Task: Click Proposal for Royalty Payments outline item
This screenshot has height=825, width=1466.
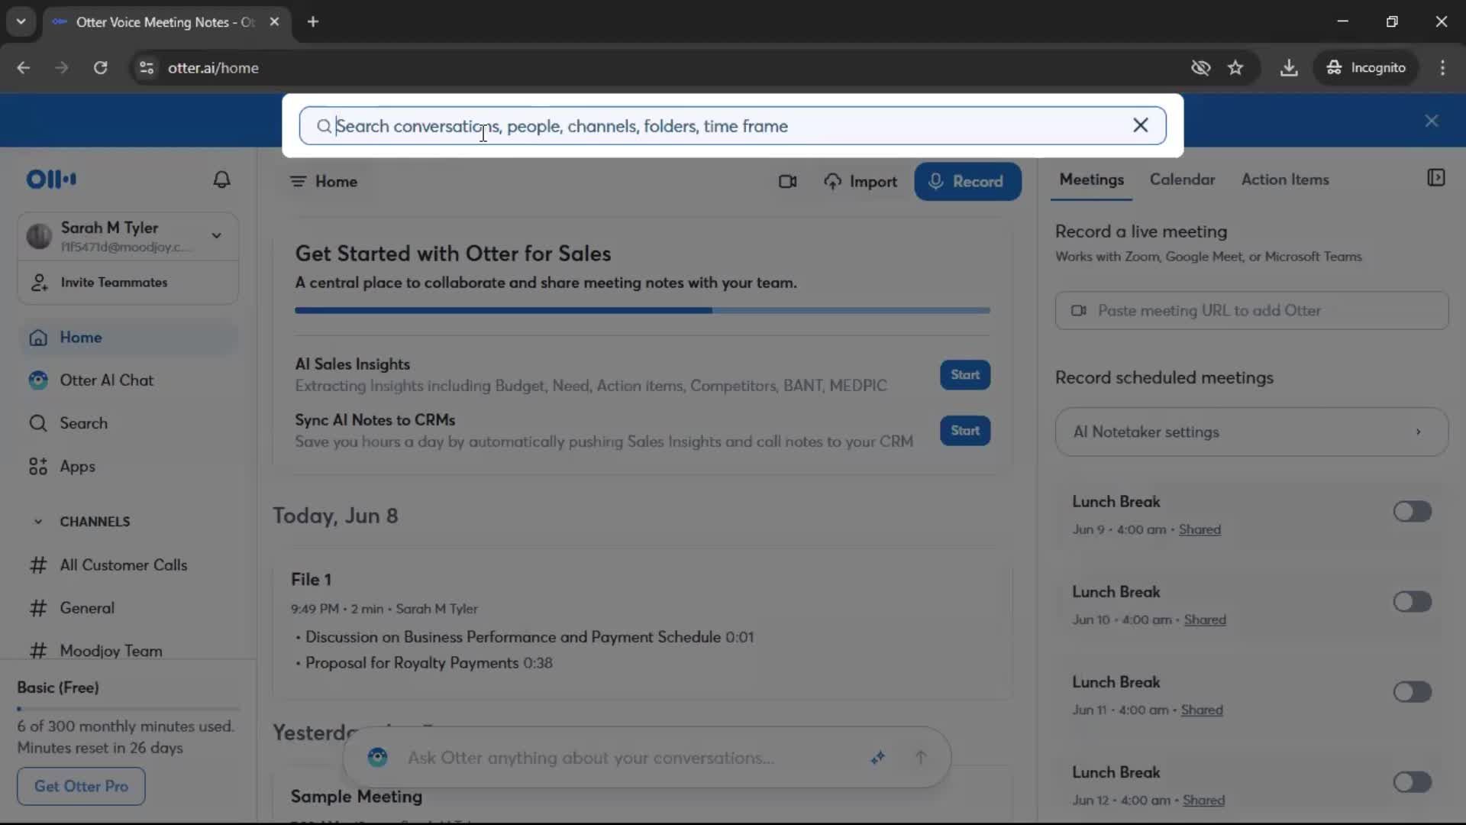Action: pyautogui.click(x=412, y=663)
